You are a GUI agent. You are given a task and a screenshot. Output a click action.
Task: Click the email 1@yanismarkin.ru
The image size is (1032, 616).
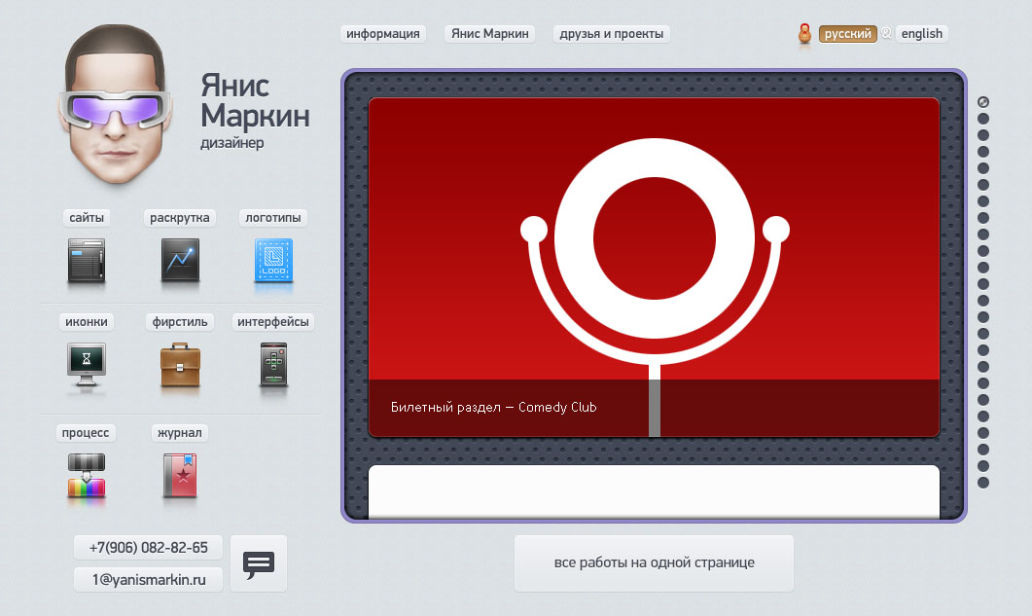[x=148, y=580]
